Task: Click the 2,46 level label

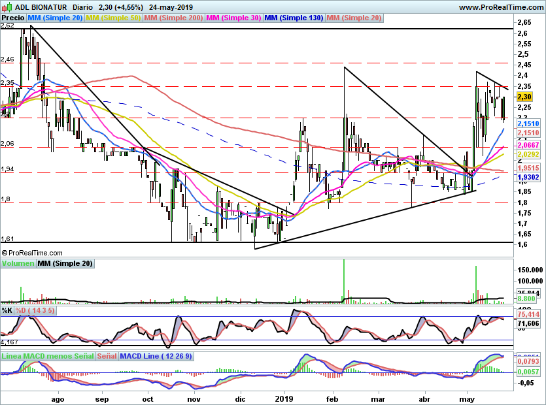Action: pos(7,59)
